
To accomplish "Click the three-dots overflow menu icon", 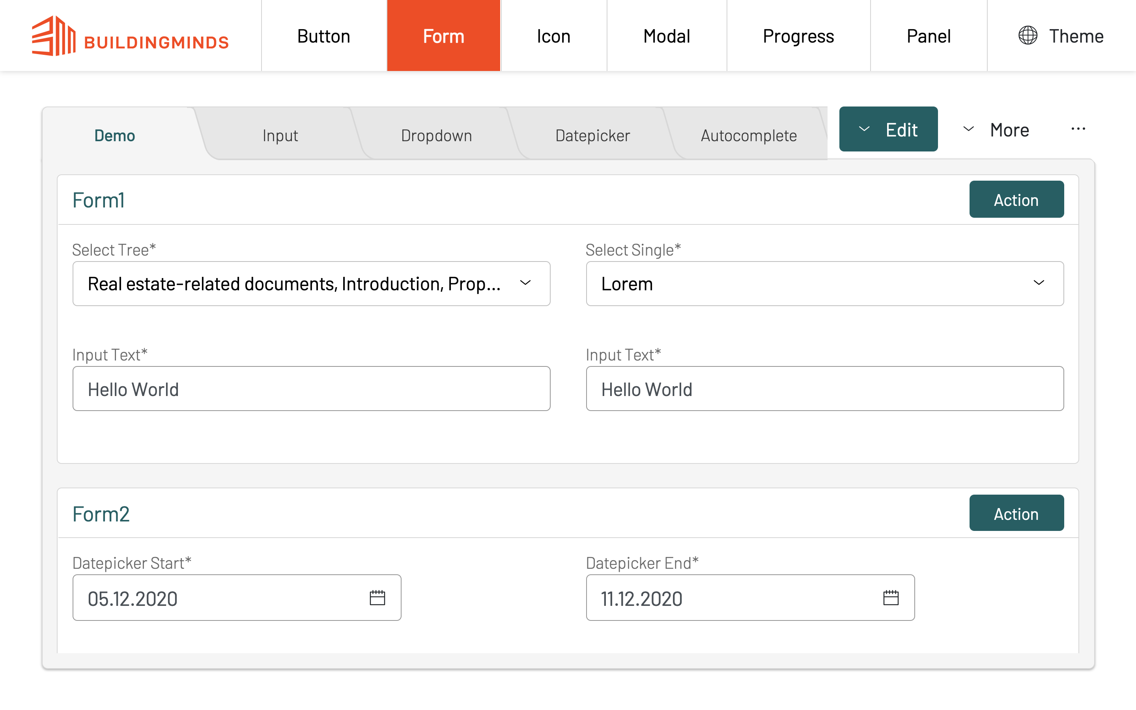I will coord(1078,129).
